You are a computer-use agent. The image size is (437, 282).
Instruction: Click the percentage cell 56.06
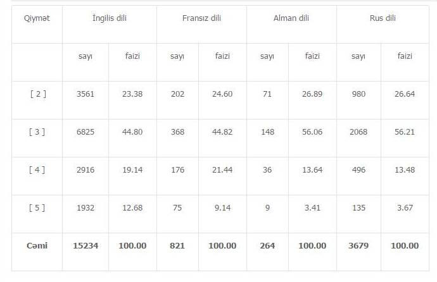pos(313,132)
